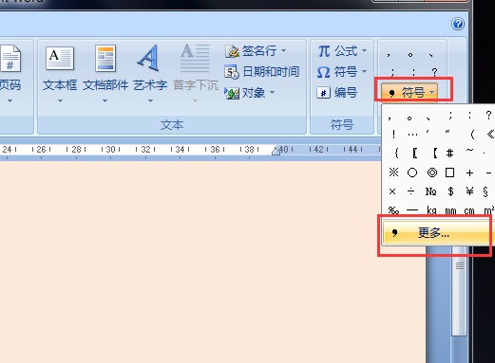Insert the { opening brace symbol
This screenshot has height=363, width=495.
(396, 154)
